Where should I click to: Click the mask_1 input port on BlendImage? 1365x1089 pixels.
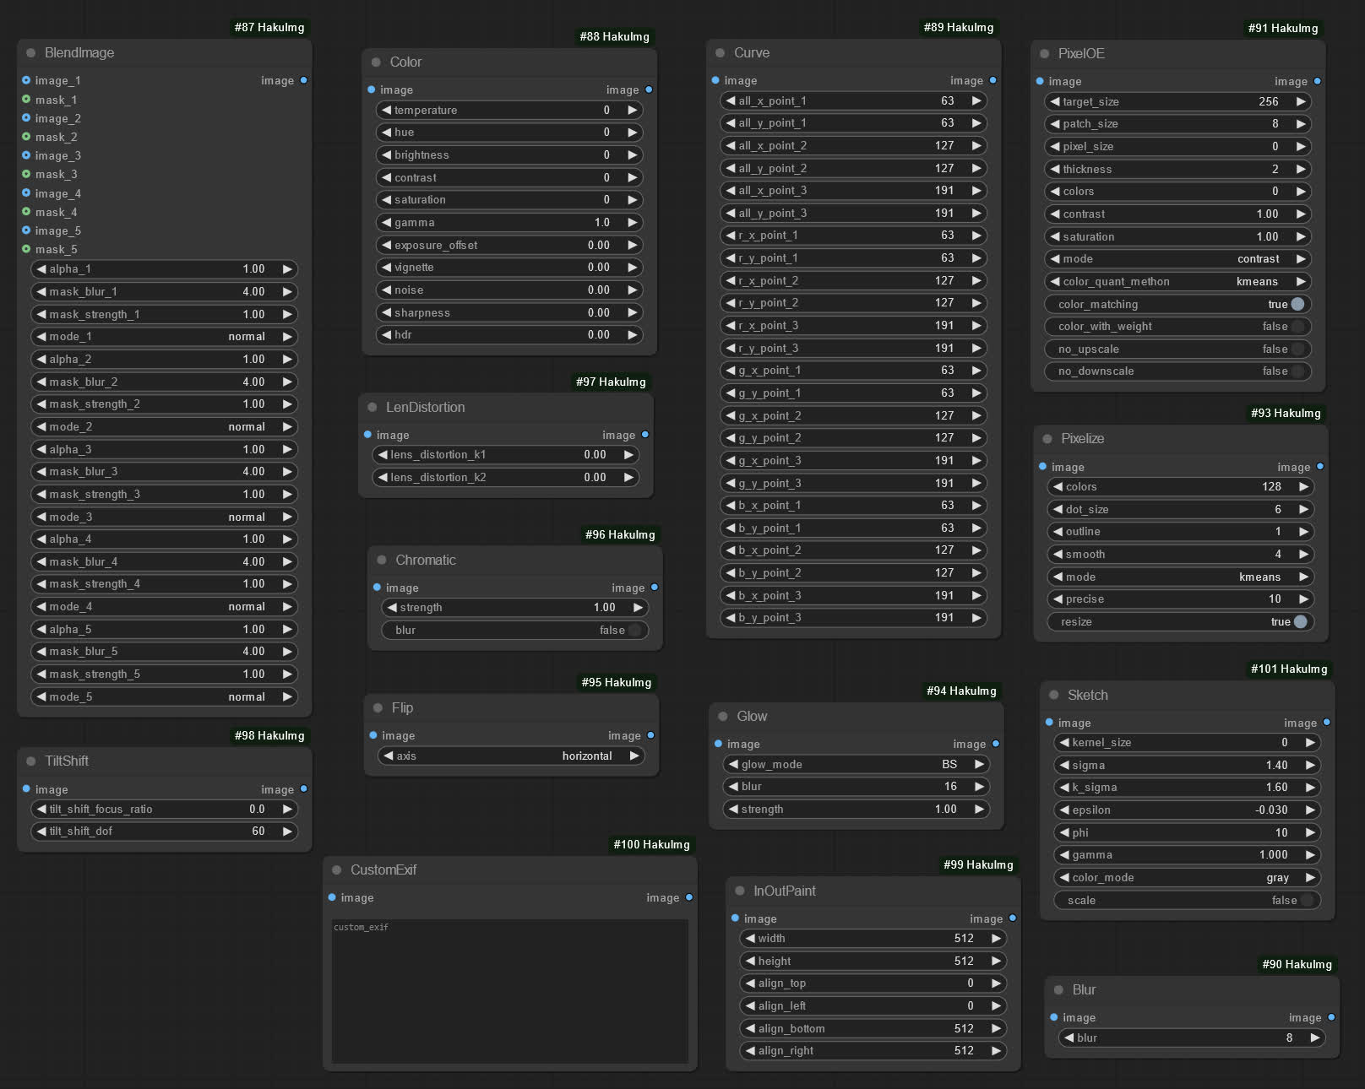(x=26, y=99)
